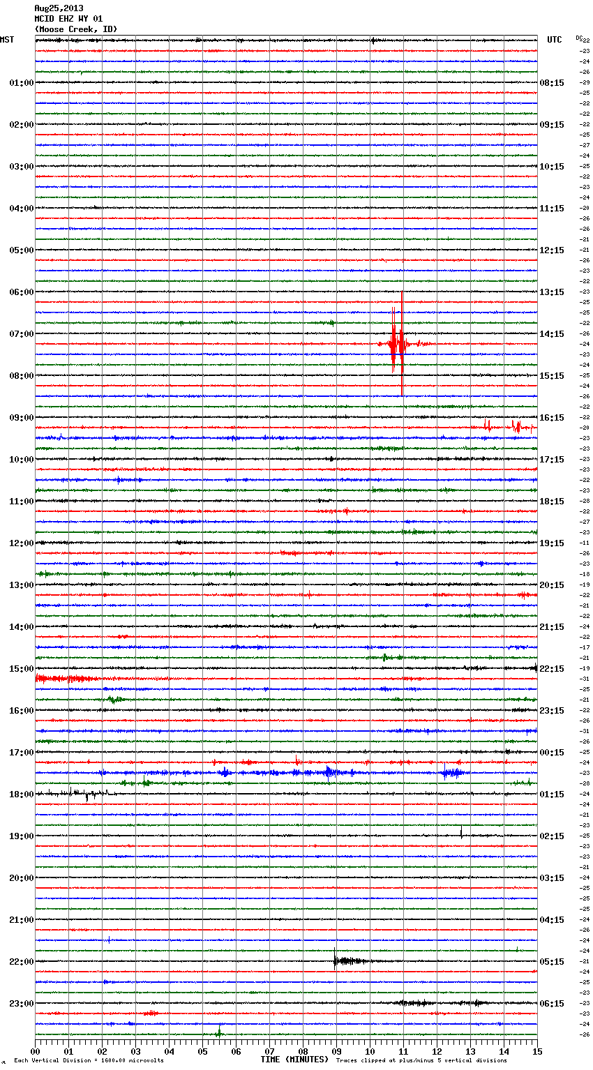Click the '23:15' UTC time label
The image size is (593, 1070).
552,711
